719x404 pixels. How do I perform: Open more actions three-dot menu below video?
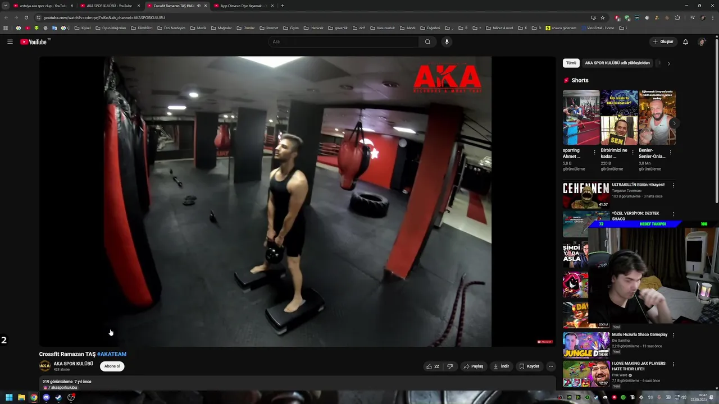(x=550, y=366)
